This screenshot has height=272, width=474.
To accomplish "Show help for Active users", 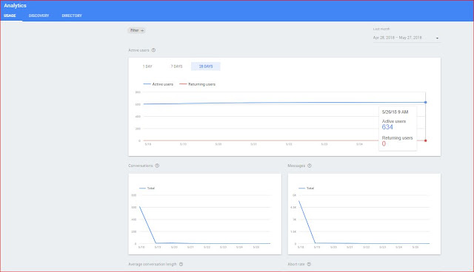I will click(153, 50).
